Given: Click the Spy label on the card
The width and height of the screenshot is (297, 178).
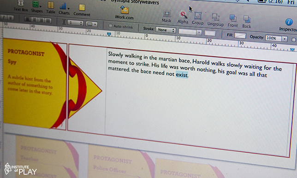Looking at the screenshot, I should pyautogui.click(x=12, y=62).
